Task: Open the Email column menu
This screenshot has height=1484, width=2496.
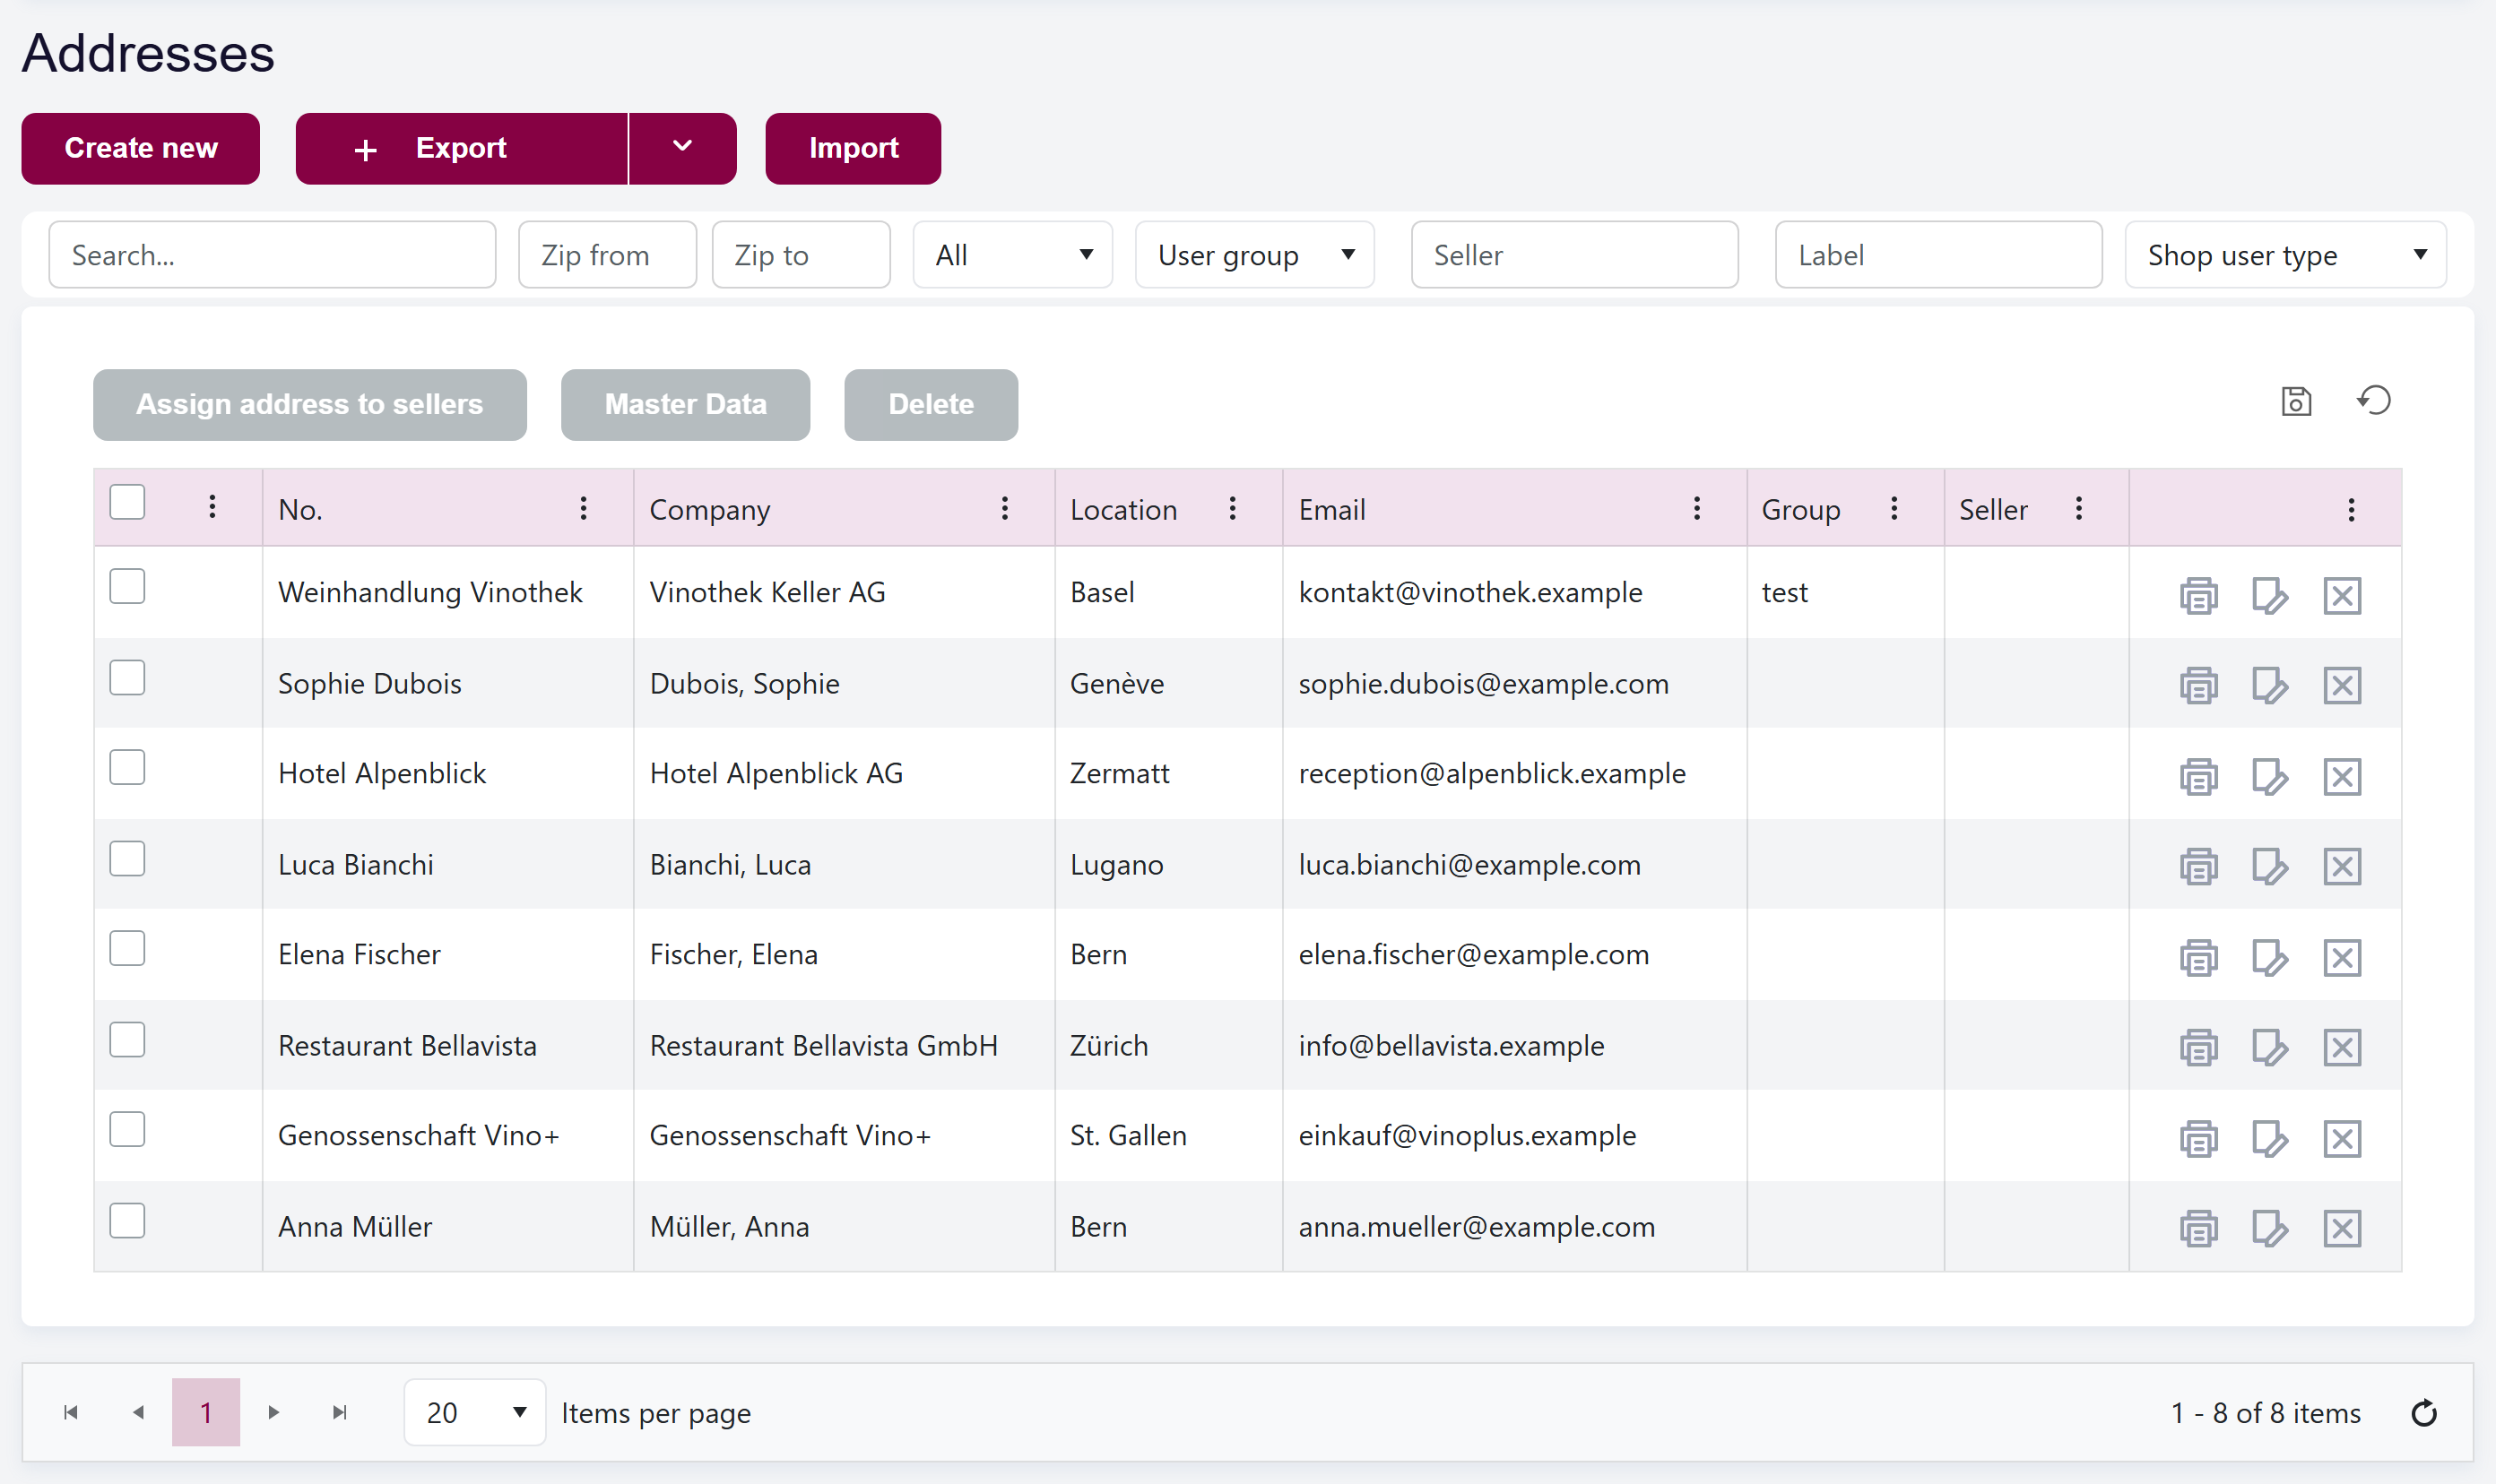Action: (x=1696, y=509)
